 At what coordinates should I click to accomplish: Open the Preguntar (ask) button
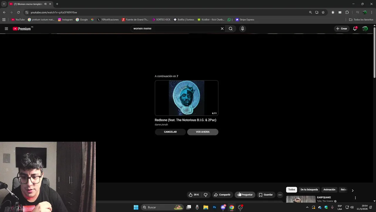[x=245, y=195]
